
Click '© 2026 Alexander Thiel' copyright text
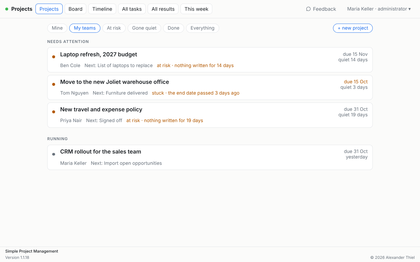[392, 258]
